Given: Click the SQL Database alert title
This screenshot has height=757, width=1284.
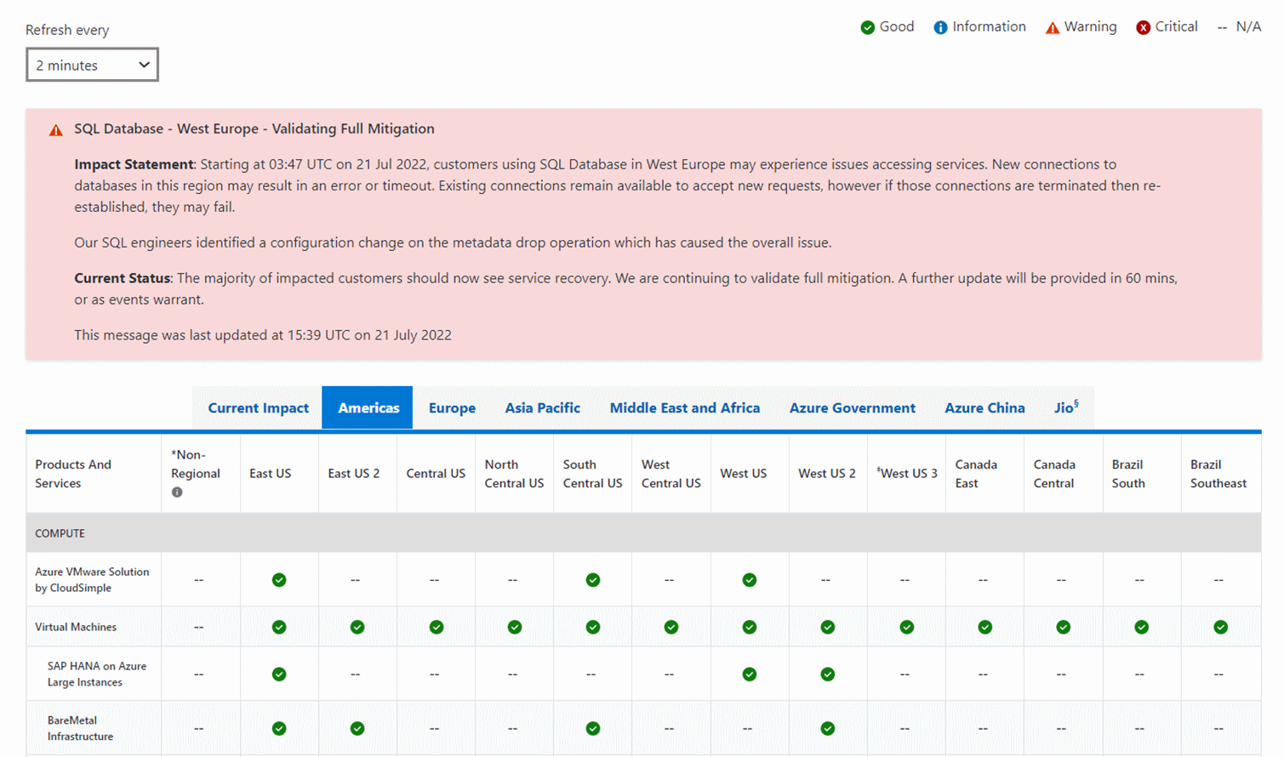Looking at the screenshot, I should tap(254, 128).
